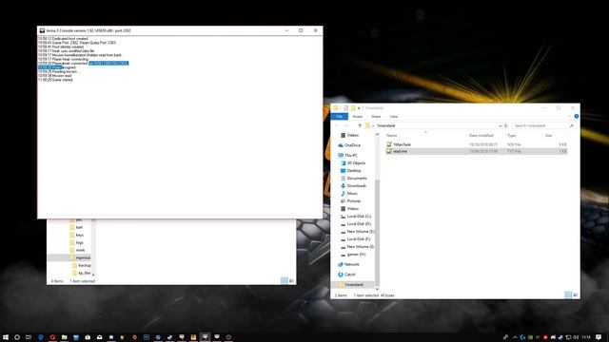
Task: Click the 'Game started' console log line
Action: [x=55, y=80]
